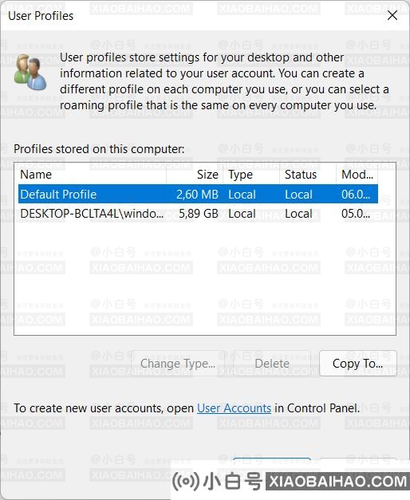Click empty area of profiles list
Viewport: 410px width, 500px height.
[x=205, y=279]
